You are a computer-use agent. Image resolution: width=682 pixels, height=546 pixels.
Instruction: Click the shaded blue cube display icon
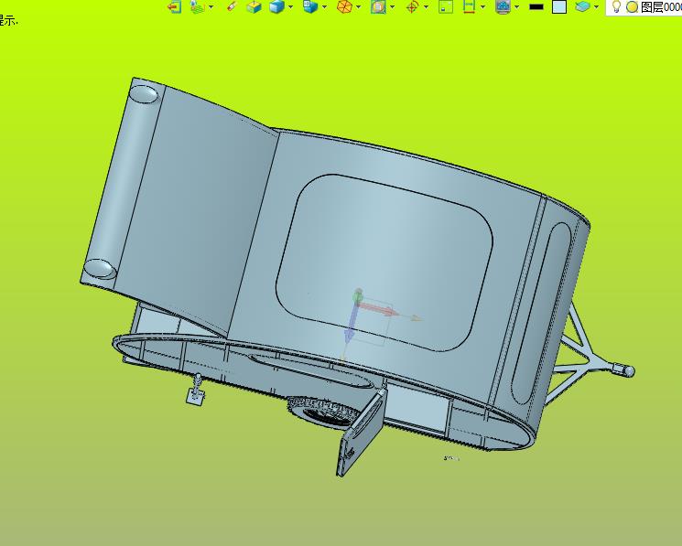pos(276,7)
